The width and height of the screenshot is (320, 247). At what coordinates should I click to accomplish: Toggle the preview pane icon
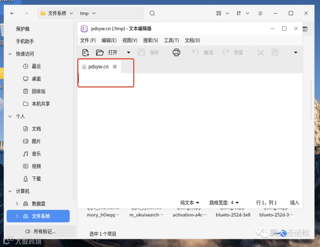pyautogui.click(x=305, y=29)
